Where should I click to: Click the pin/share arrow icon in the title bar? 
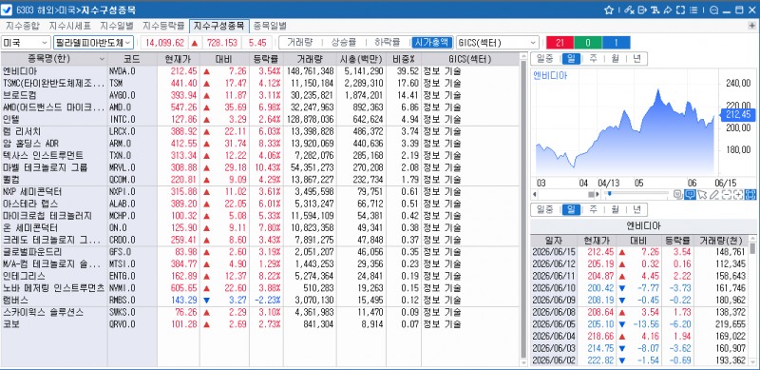668,10
